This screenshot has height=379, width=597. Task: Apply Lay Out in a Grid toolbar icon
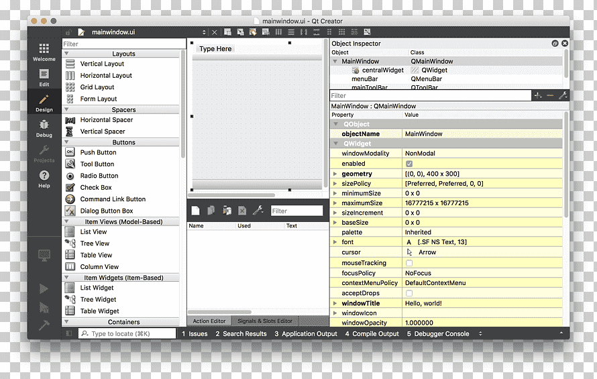(341, 32)
